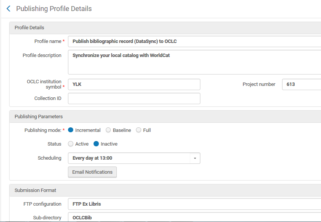This screenshot has height=222, width=321.
Task: Expand the Scheduling dropdown arrow
Action: [195, 158]
